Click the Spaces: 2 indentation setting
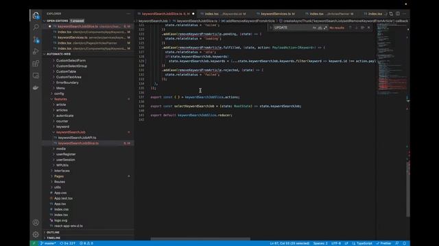439x246 pixels. [x=320, y=243]
